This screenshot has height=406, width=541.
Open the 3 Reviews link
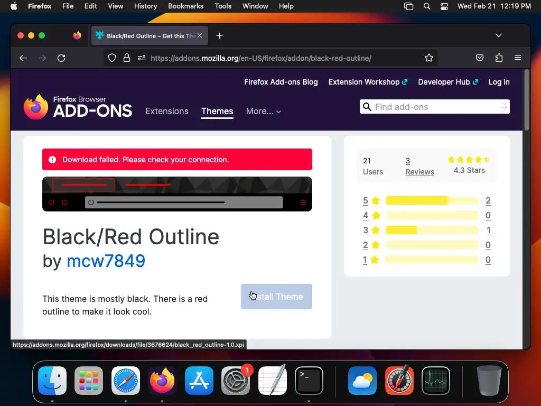point(419,166)
